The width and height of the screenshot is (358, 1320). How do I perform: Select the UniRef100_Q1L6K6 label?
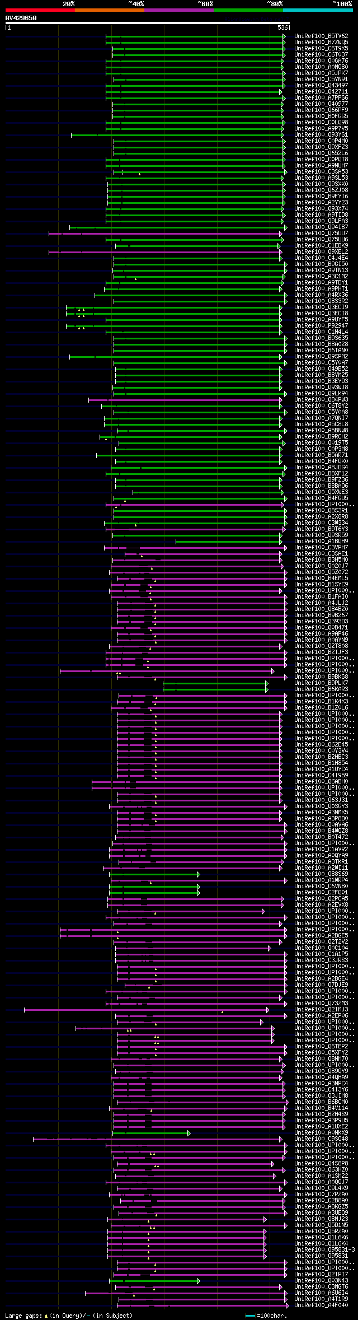321,1238
